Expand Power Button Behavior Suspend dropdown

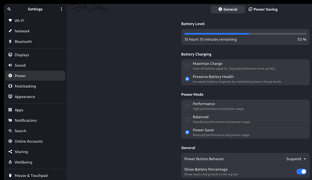pyautogui.click(x=296, y=159)
